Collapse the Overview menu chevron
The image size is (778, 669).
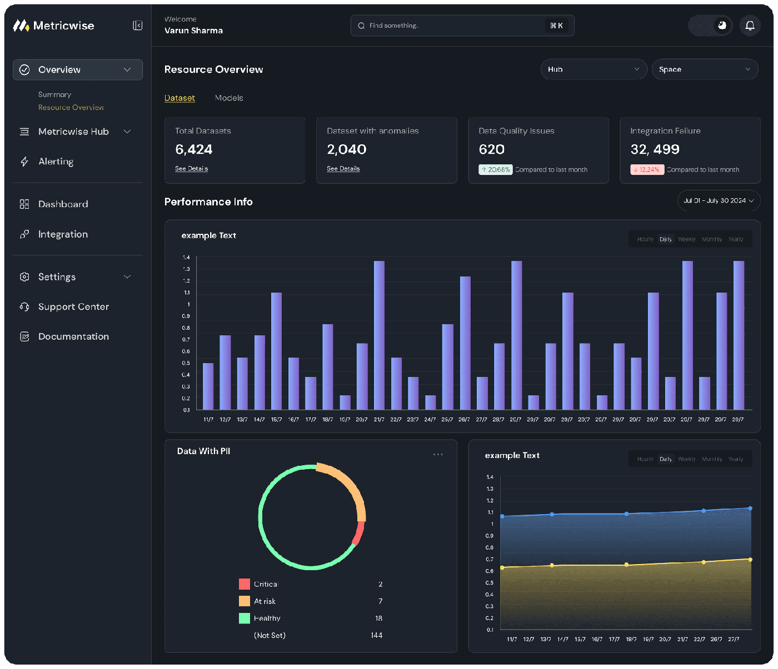pos(127,70)
